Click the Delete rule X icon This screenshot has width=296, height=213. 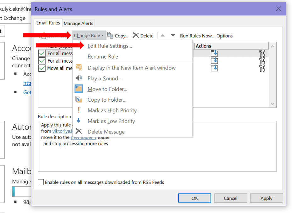tap(136, 36)
